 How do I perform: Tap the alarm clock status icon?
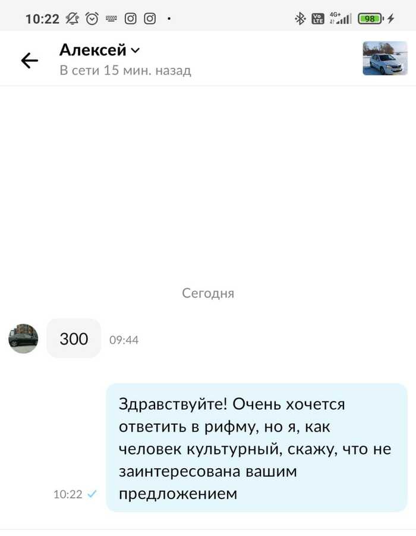(x=92, y=18)
